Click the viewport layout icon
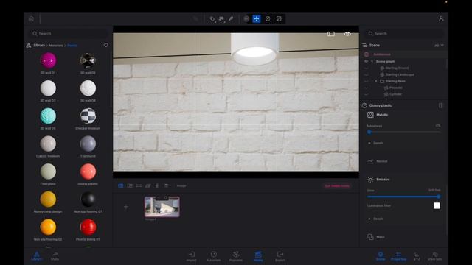This screenshot has width=472, height=265. (x=331, y=34)
